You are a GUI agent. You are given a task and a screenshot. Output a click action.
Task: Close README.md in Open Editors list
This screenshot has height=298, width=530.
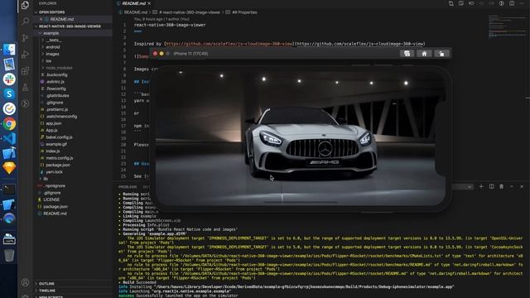tap(41, 19)
